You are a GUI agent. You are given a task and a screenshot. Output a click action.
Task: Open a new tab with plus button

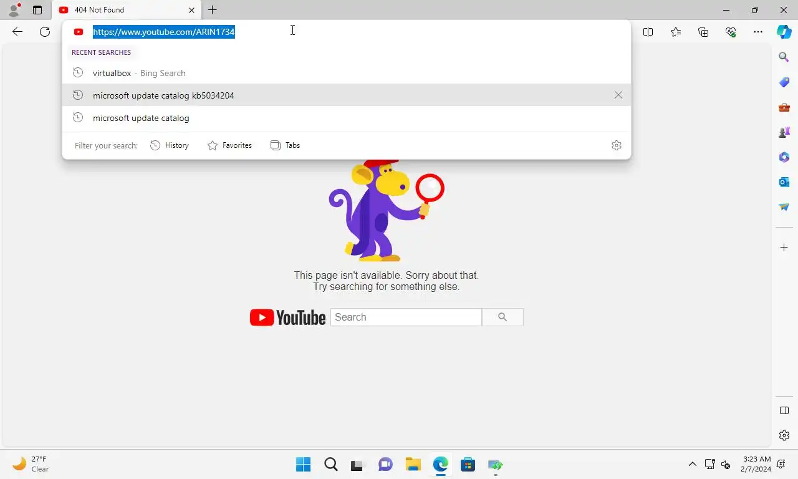point(213,10)
